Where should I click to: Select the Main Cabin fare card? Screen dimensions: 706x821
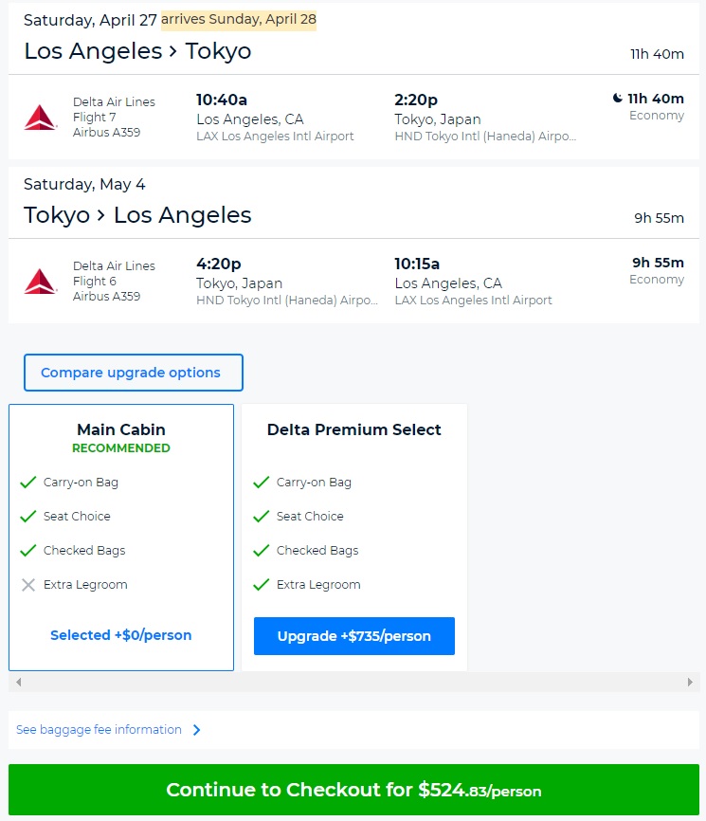point(121,429)
